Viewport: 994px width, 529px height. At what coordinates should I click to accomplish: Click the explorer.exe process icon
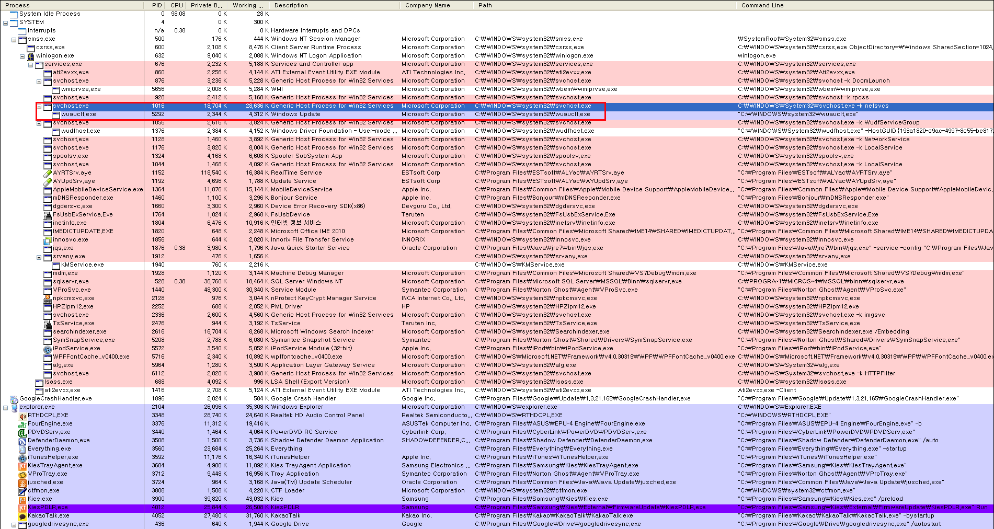[x=14, y=407]
